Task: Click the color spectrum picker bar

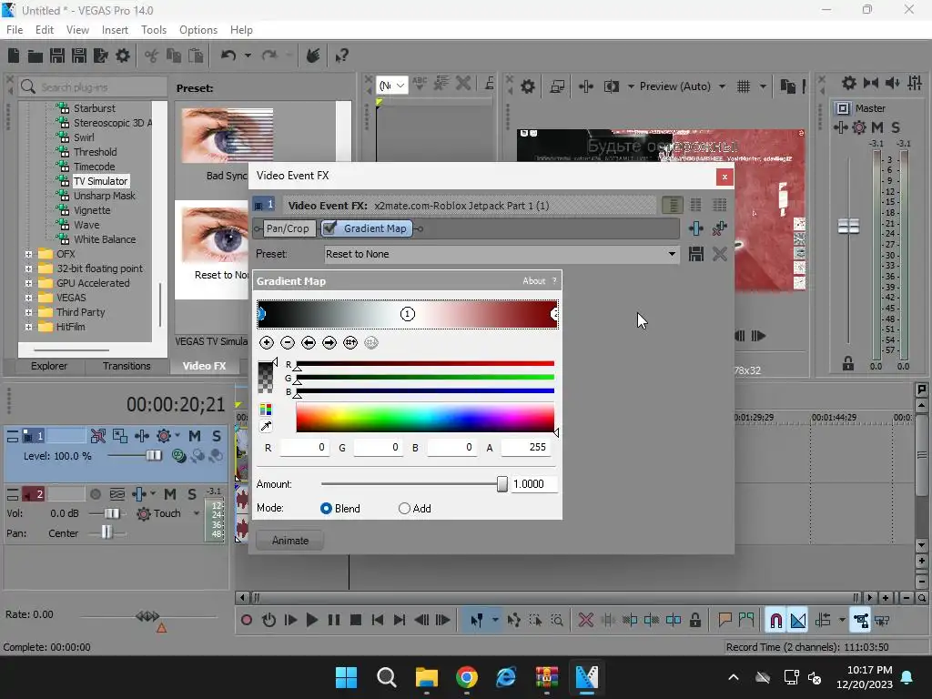Action: click(x=425, y=417)
